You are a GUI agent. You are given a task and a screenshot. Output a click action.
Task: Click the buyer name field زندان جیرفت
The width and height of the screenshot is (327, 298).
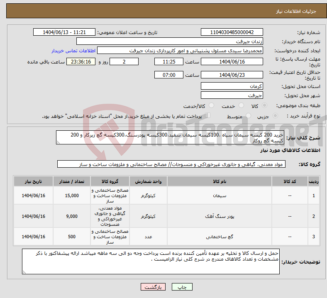point(170,41)
